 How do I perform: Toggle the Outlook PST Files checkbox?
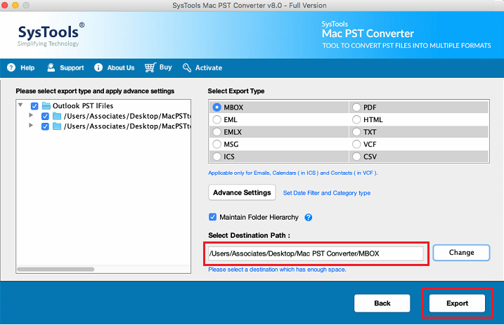point(34,106)
